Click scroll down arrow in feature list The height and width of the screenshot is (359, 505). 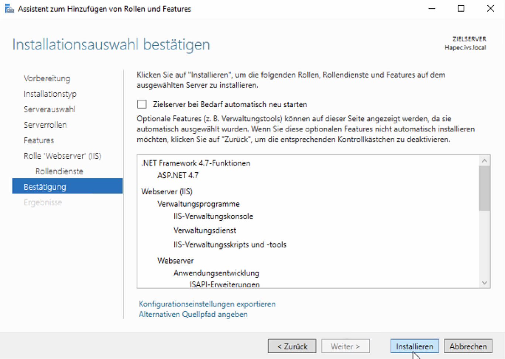[484, 283]
